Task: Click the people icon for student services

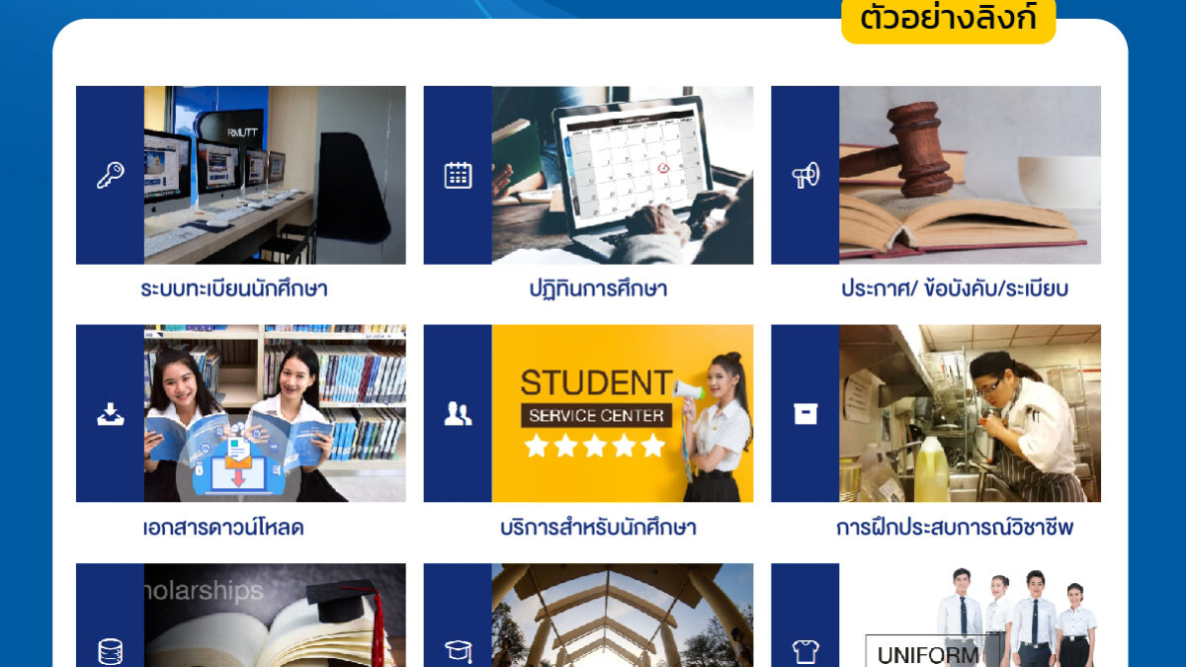Action: click(x=458, y=414)
